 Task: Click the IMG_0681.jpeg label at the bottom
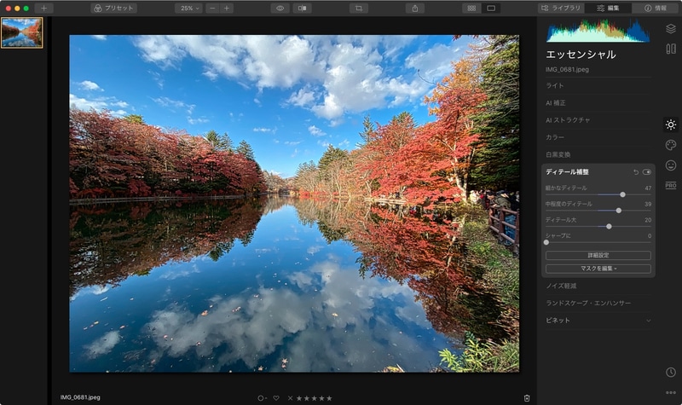(x=80, y=397)
